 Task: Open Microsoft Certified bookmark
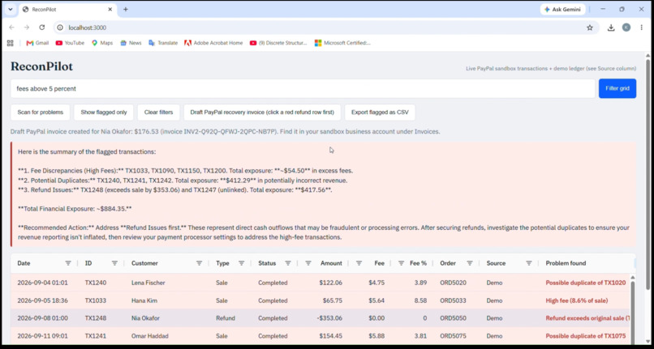[342, 43]
